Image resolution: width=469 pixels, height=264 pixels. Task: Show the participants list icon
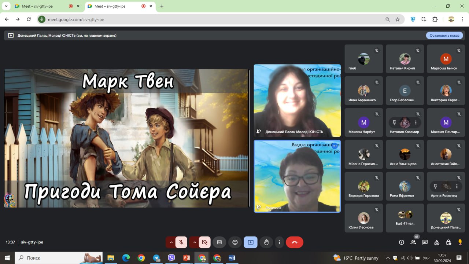(x=413, y=242)
